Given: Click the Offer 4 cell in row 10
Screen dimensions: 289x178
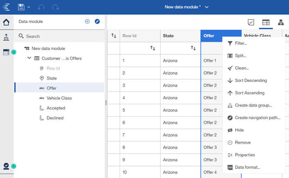Looking at the screenshot, I should 212,172.
